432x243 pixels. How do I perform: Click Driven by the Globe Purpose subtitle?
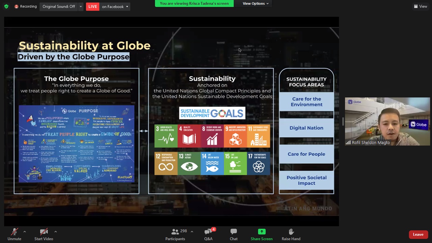pyautogui.click(x=73, y=57)
